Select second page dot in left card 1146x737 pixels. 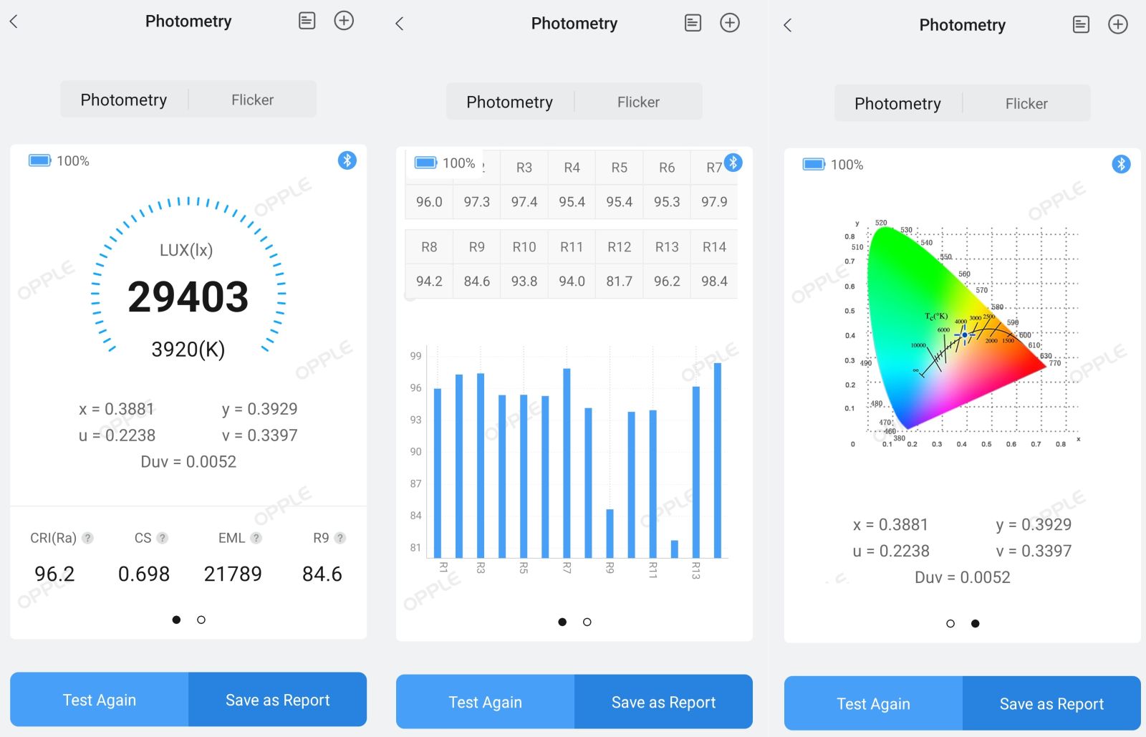tap(201, 620)
